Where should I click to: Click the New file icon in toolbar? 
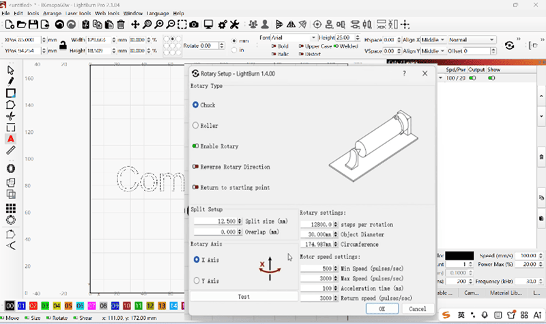pyautogui.click(x=10, y=25)
